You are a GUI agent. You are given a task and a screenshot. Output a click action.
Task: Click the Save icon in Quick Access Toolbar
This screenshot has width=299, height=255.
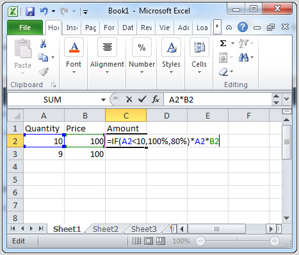coord(30,12)
